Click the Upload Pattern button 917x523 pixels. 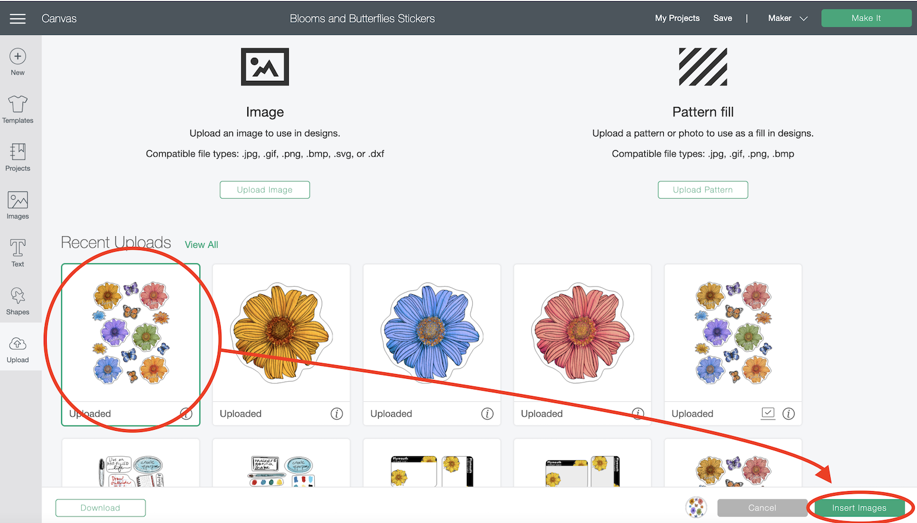pos(703,190)
